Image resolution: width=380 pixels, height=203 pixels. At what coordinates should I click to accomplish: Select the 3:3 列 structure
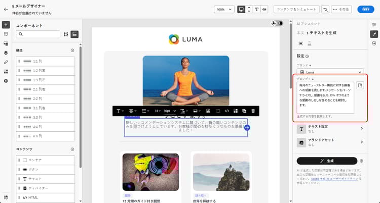[45, 118]
